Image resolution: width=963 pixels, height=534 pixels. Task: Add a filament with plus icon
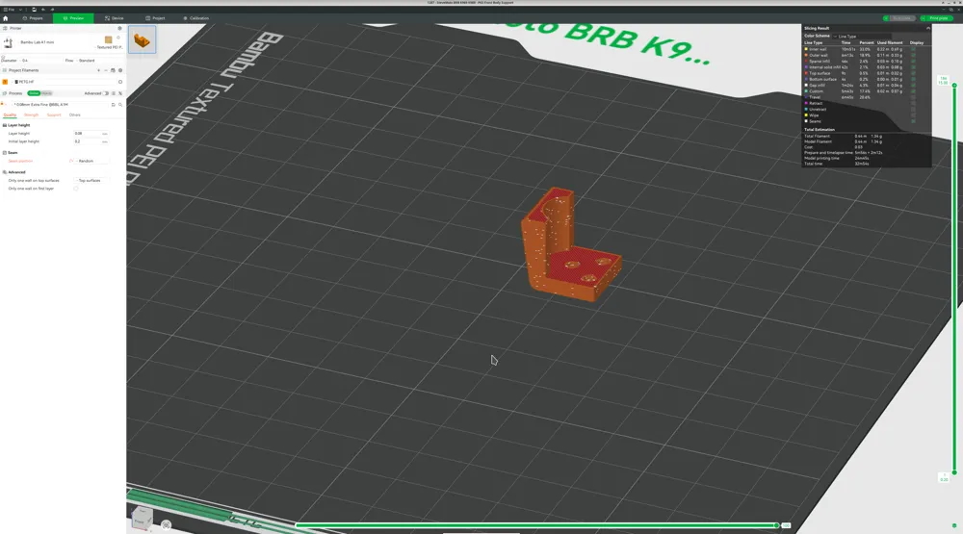pos(98,70)
